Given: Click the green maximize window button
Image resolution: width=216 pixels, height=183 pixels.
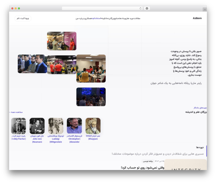Looking at the screenshot, I should click(x=19, y=8).
